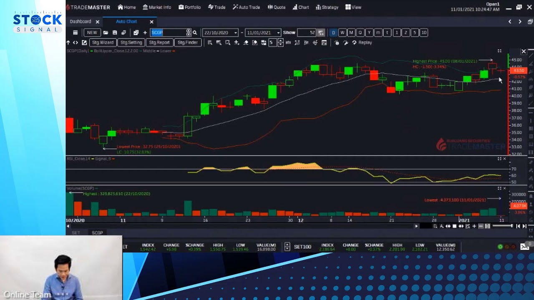This screenshot has height=300, width=534.
Task: Select the t tick timeframe
Action: 387,32
